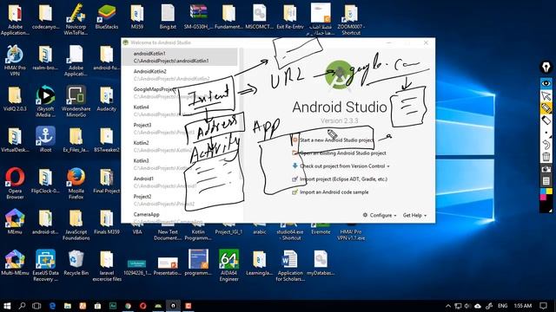556x312 pixels.
Task: Select Mozilla Firefox desktop shortcut
Action: coord(76,184)
